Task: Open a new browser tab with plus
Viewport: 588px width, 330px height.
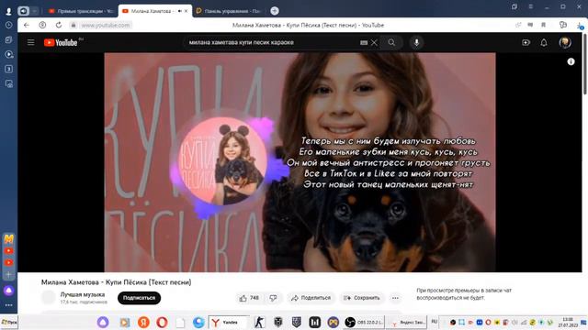Action: (x=275, y=11)
